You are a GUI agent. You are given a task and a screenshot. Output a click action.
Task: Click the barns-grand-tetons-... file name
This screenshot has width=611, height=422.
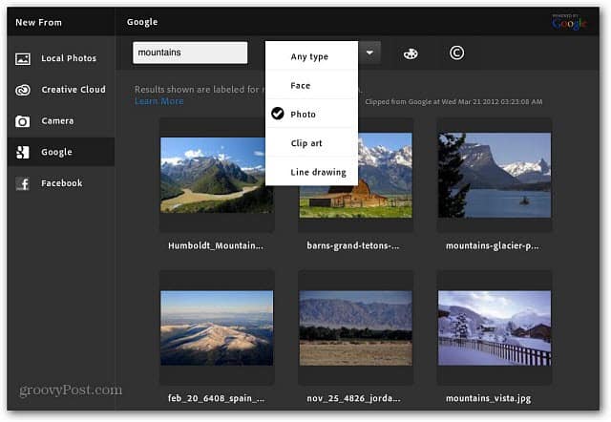(353, 245)
